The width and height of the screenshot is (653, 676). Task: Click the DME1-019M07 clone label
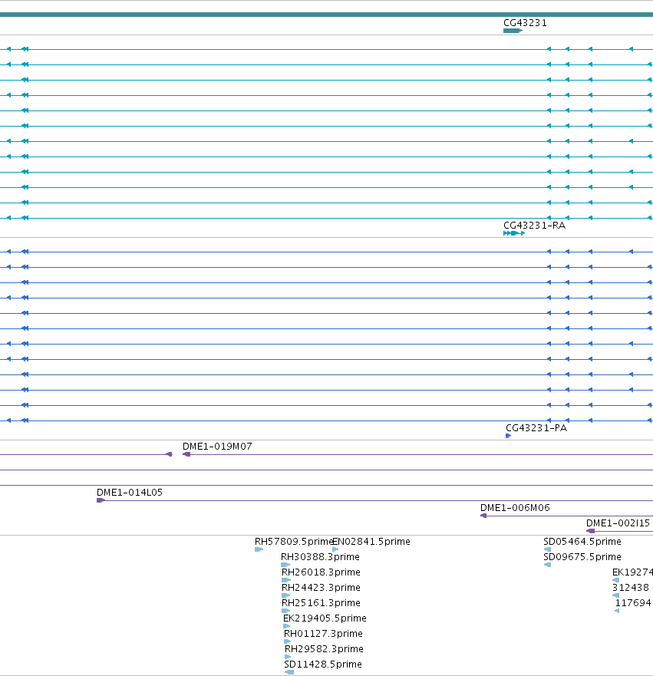217,447
